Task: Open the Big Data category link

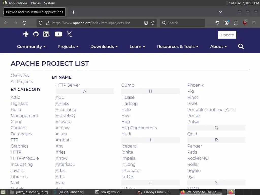Action: (19, 104)
